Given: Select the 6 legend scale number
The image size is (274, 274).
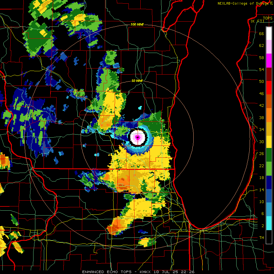Looking at the screenshot, I should coord(263,213).
